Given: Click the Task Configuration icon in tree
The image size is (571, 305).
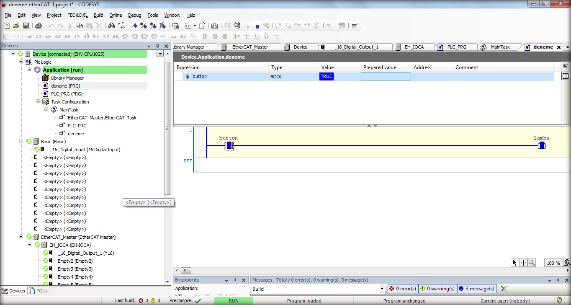Looking at the screenshot, I should (46, 102).
